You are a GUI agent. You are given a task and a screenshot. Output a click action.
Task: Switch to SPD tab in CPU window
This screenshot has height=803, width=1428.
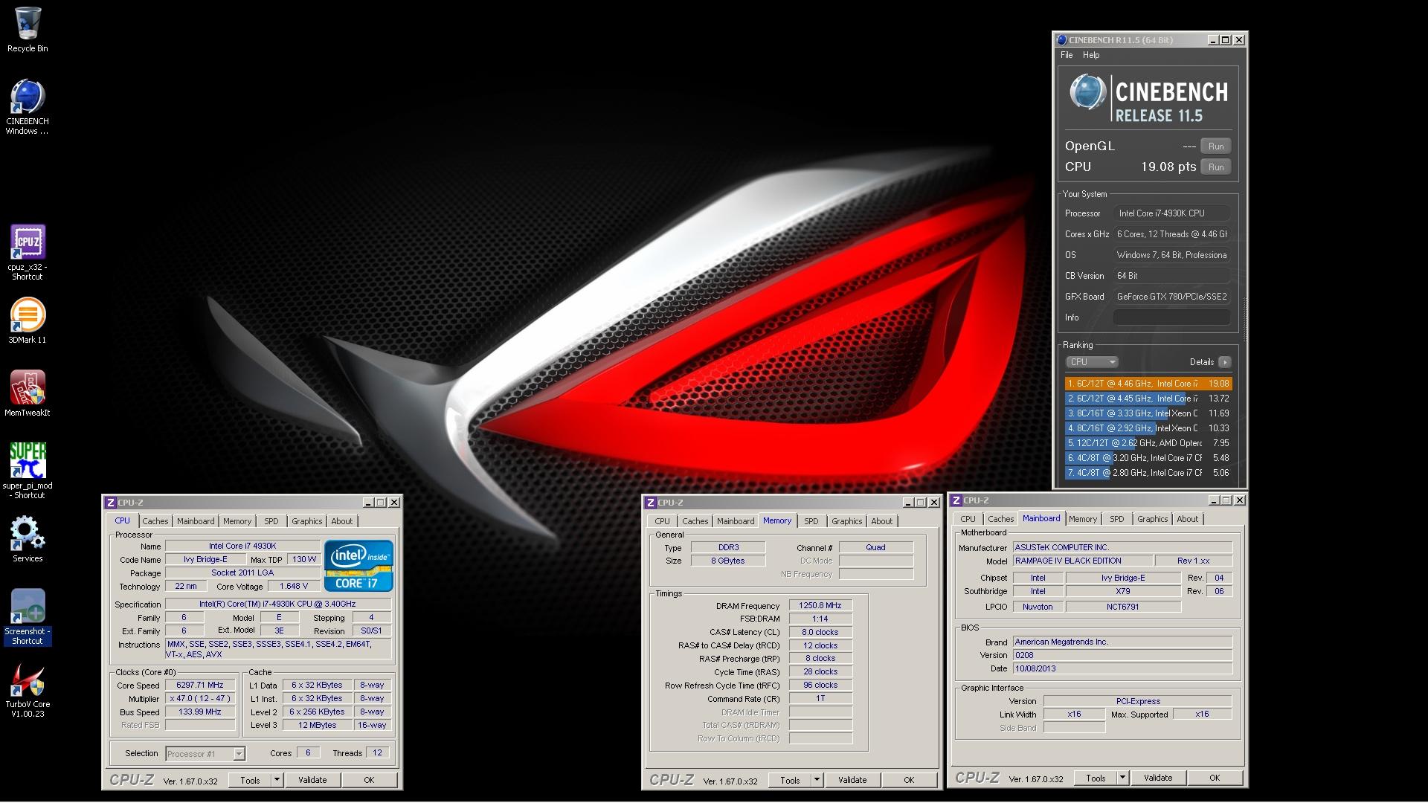pyautogui.click(x=271, y=521)
